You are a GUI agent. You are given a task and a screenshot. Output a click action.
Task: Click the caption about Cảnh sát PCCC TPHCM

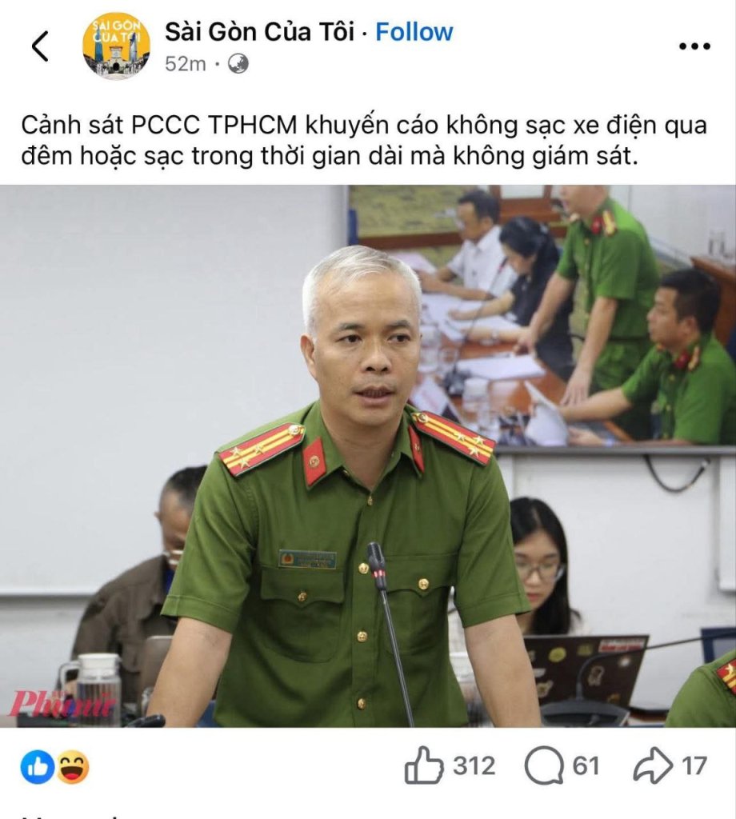point(364,140)
